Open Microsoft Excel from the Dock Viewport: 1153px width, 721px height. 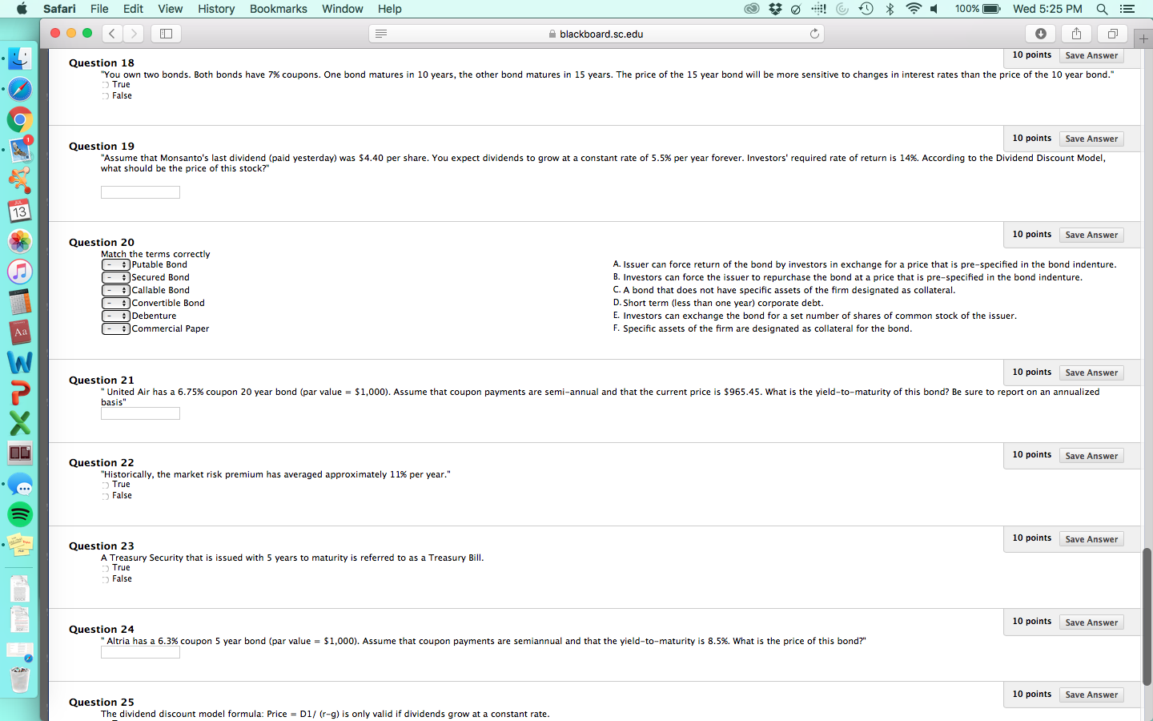point(20,423)
